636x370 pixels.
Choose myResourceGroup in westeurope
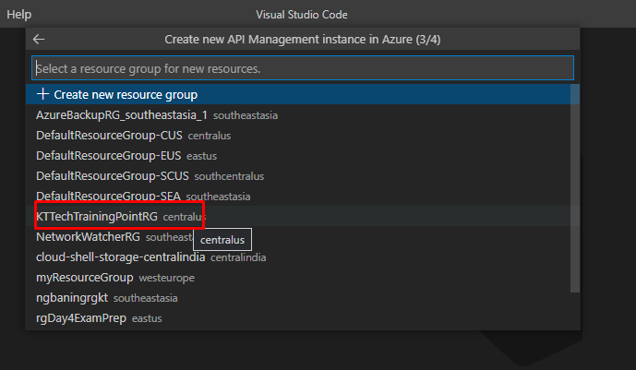click(85, 278)
